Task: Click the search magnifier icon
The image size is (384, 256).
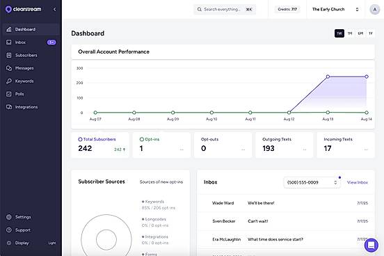Action: pos(200,9)
